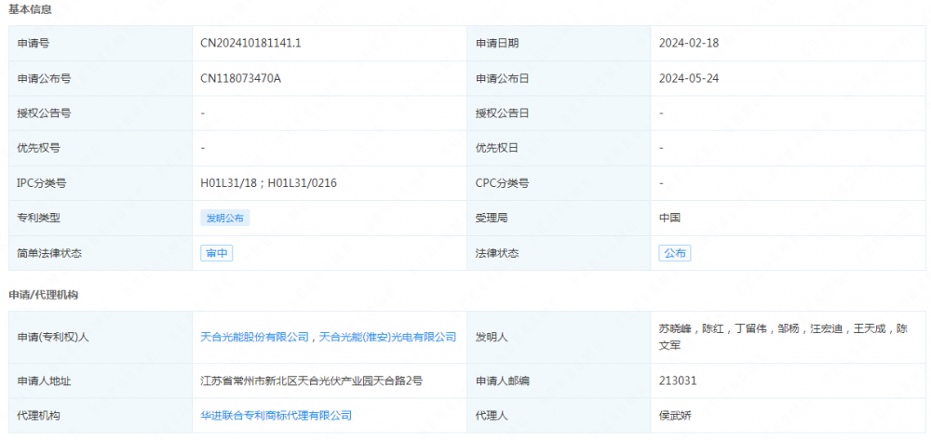
Task: Click the 优先权号 field label
Action: pyautogui.click(x=38, y=148)
